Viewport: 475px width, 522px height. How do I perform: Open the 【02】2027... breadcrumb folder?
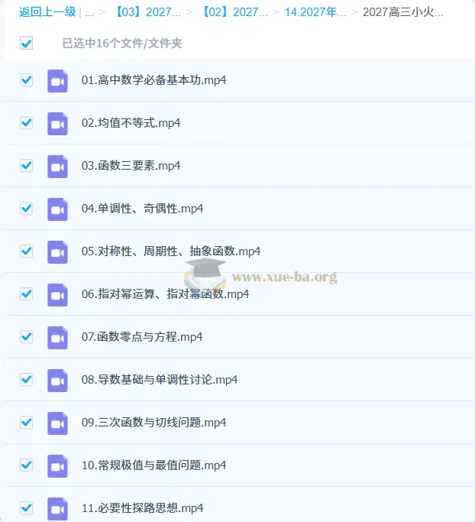pyautogui.click(x=235, y=12)
